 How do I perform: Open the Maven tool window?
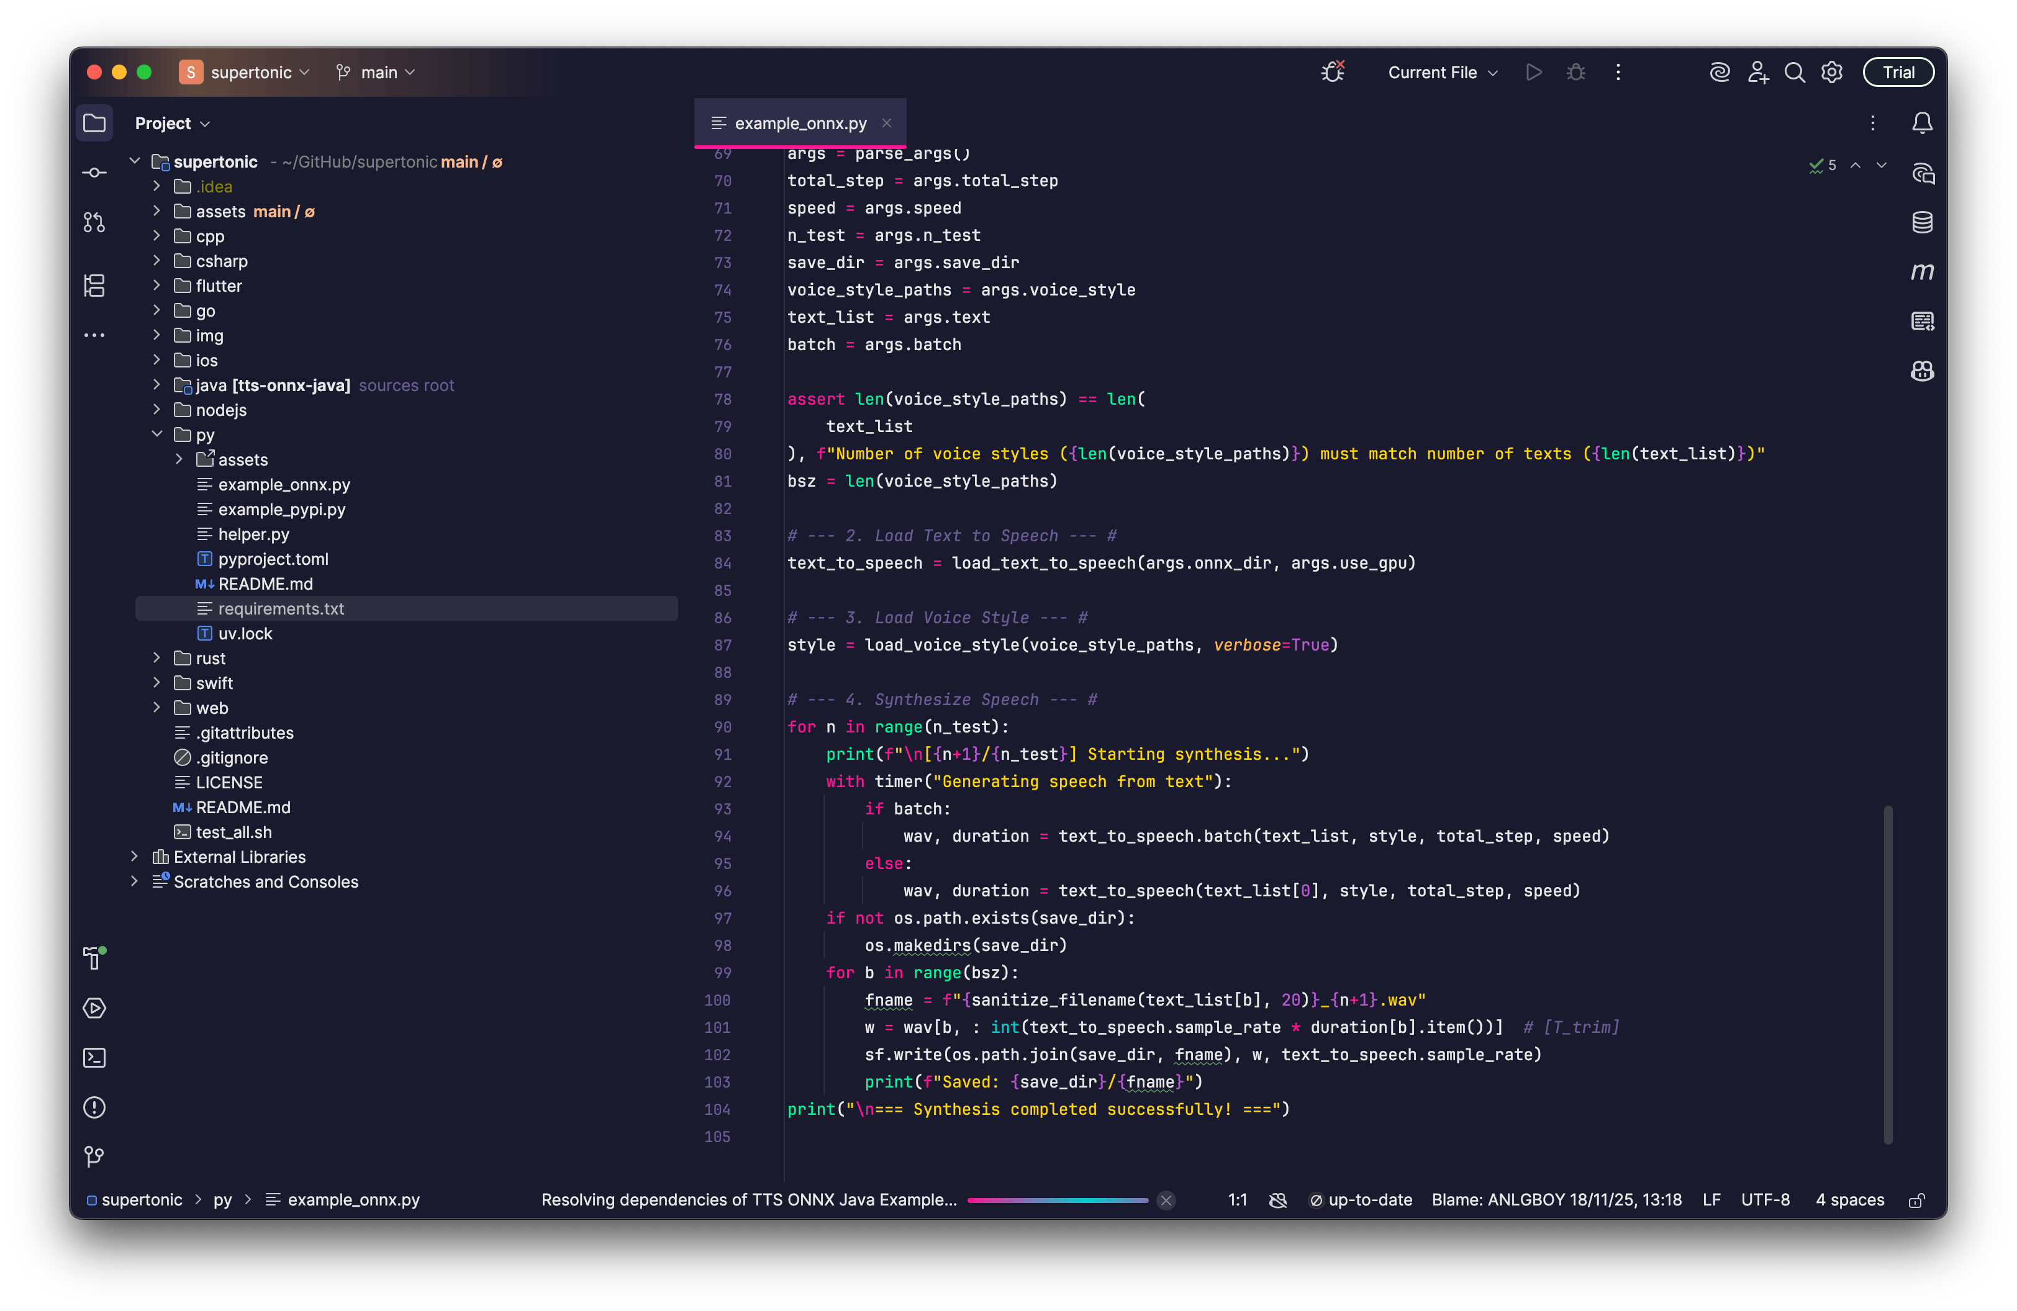coord(1922,272)
